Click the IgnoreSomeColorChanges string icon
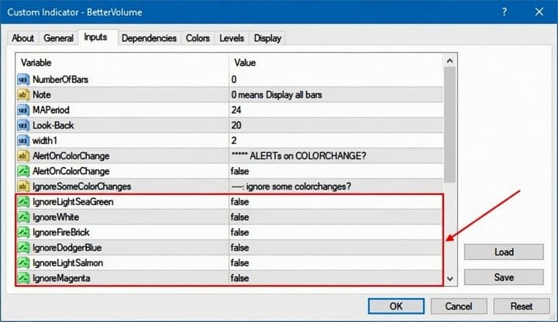This screenshot has width=558, height=322. pos(23,187)
